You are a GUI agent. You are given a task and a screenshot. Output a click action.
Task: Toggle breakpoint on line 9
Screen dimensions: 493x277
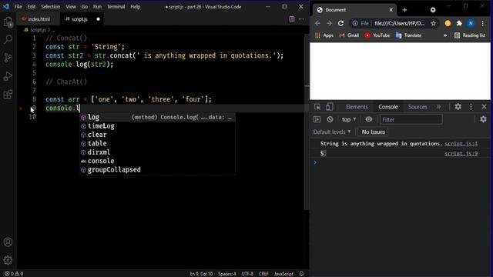pyautogui.click(x=21, y=108)
